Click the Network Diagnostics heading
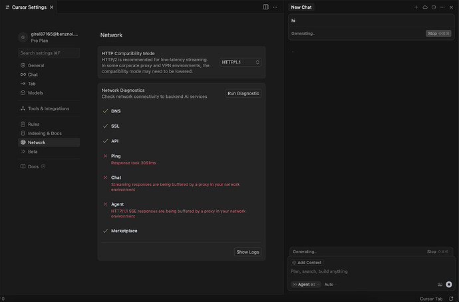Screen dimensions: 459x302 coord(123,90)
